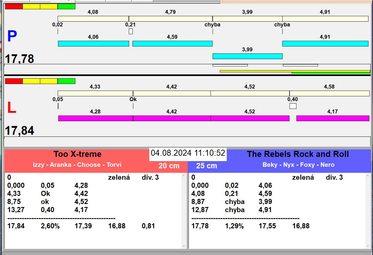
Task: Select the Too X-treme team header
Action: click(77, 154)
